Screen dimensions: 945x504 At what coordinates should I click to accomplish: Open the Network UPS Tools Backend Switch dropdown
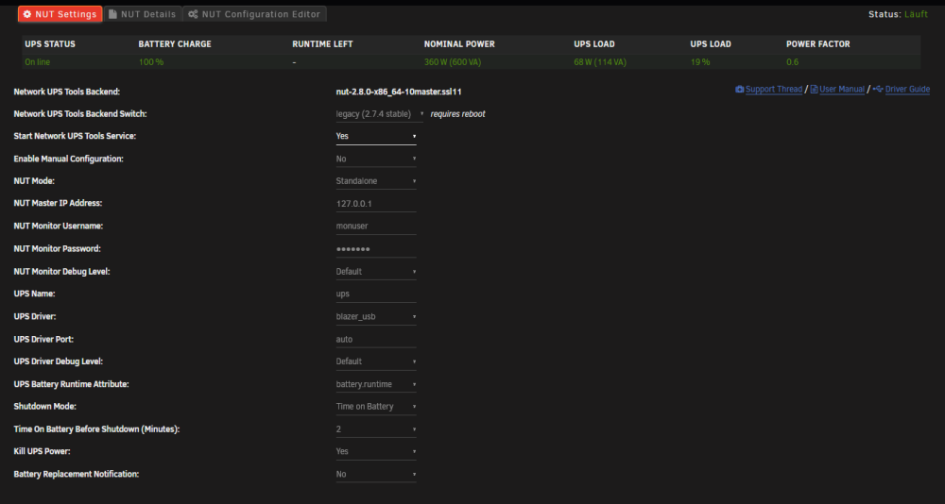380,114
